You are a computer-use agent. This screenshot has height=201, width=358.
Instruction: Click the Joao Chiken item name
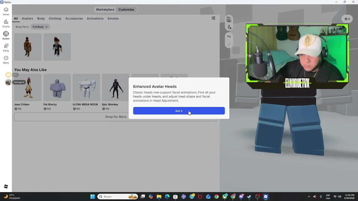point(22,104)
